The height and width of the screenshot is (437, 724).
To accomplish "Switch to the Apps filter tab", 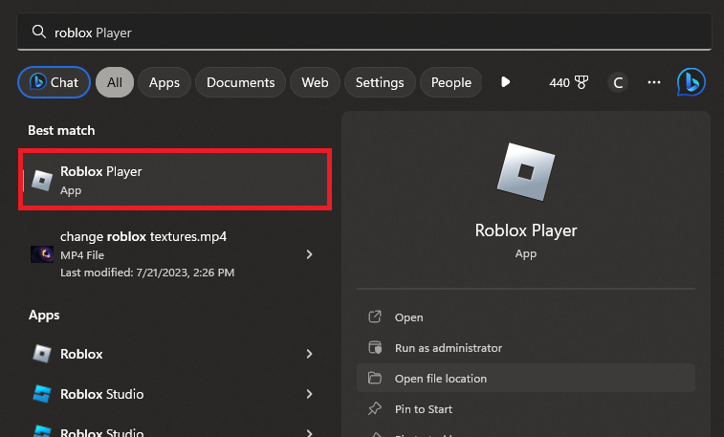I will tap(165, 82).
